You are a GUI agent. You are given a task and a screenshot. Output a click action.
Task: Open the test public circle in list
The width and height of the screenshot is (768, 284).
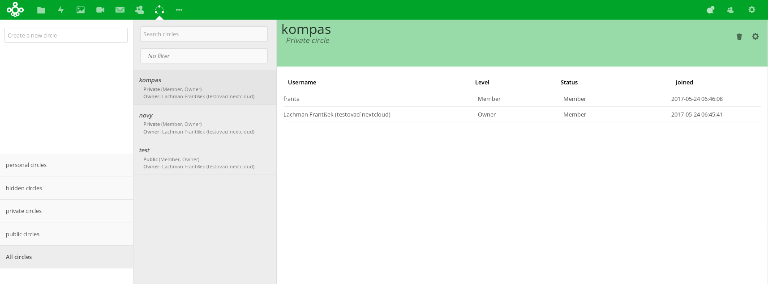click(205, 158)
